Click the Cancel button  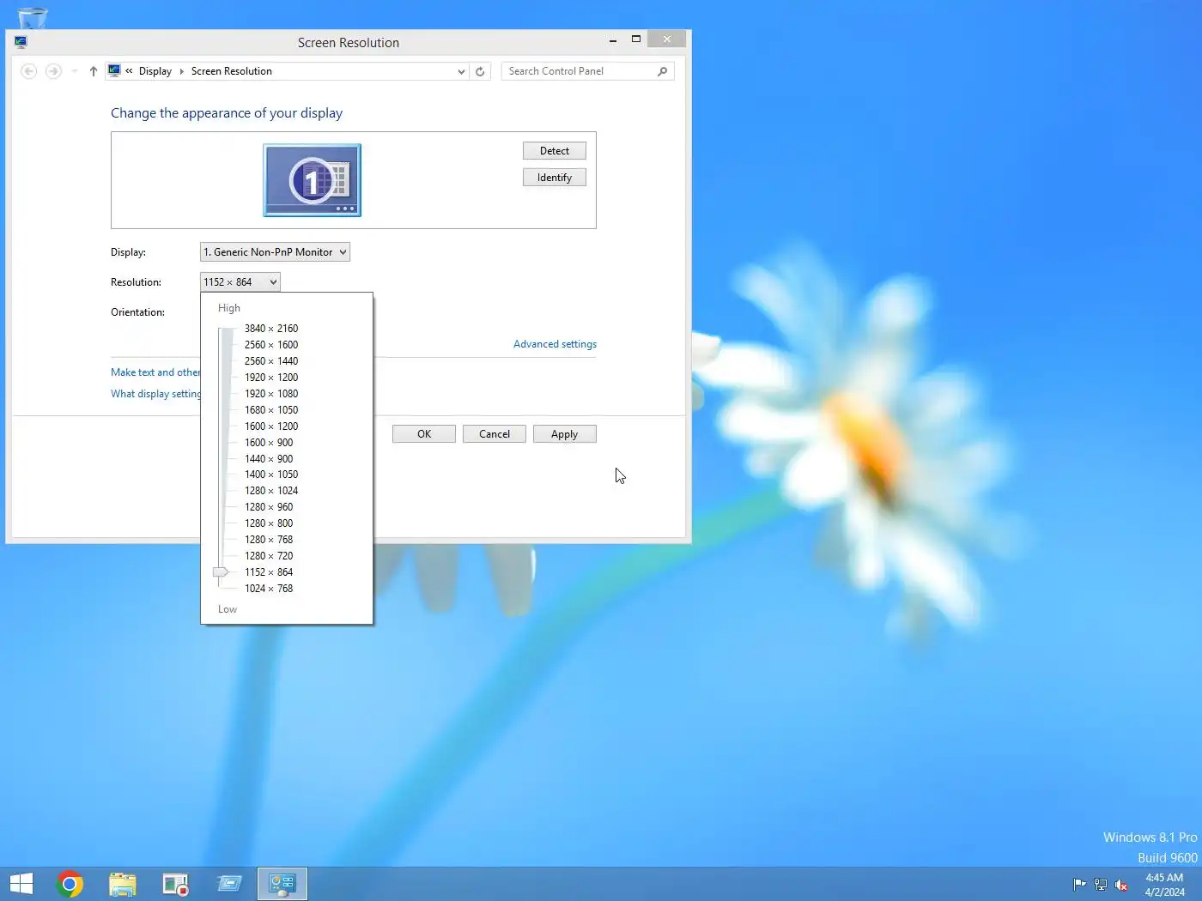click(495, 434)
